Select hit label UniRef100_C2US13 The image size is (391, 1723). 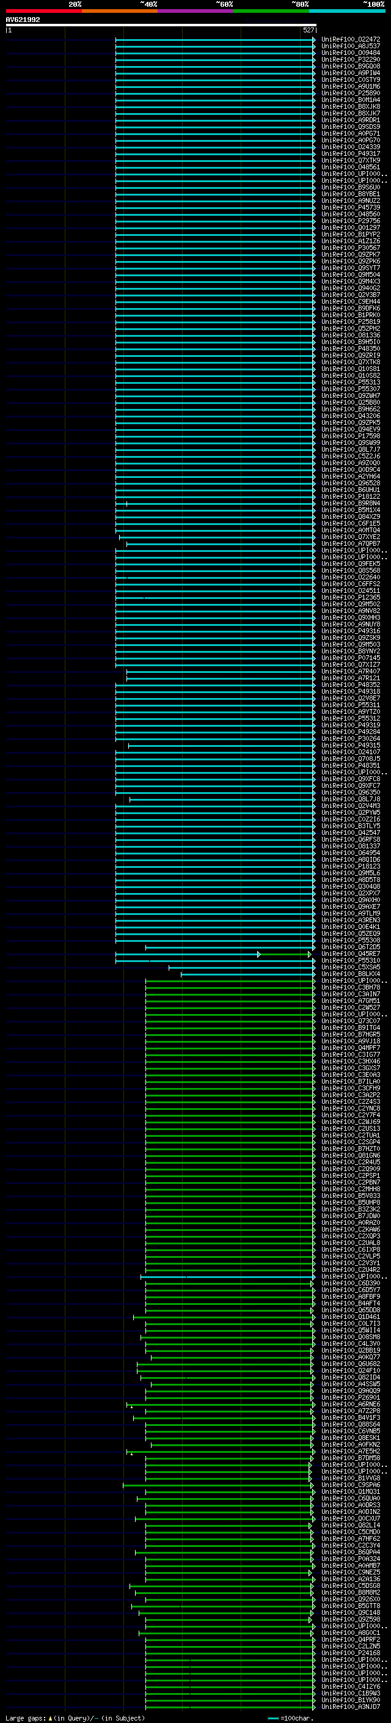(x=350, y=1128)
